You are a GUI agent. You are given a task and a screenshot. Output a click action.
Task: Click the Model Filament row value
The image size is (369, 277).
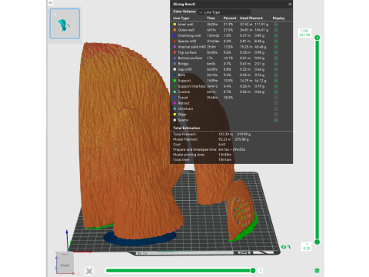click(x=234, y=139)
